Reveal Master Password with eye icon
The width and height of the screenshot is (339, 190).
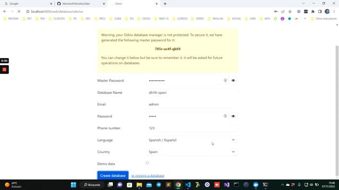pos(233,81)
